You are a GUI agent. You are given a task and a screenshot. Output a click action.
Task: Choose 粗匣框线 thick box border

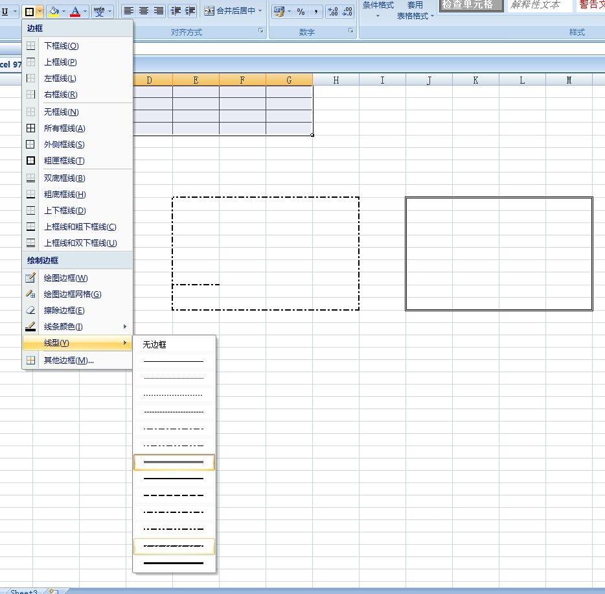click(64, 161)
